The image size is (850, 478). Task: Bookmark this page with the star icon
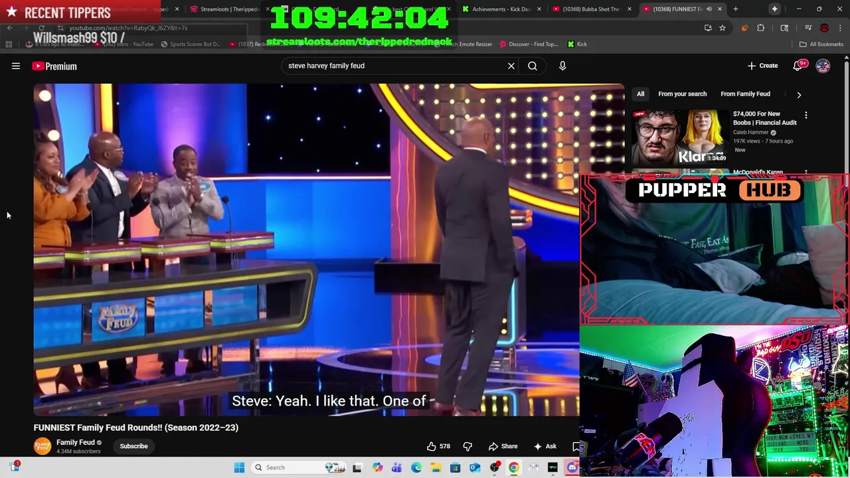click(722, 28)
